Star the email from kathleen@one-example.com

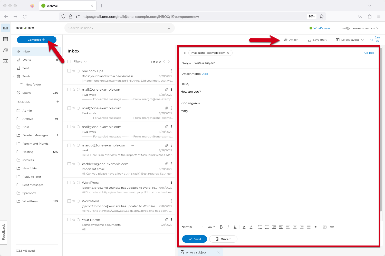click(x=74, y=164)
